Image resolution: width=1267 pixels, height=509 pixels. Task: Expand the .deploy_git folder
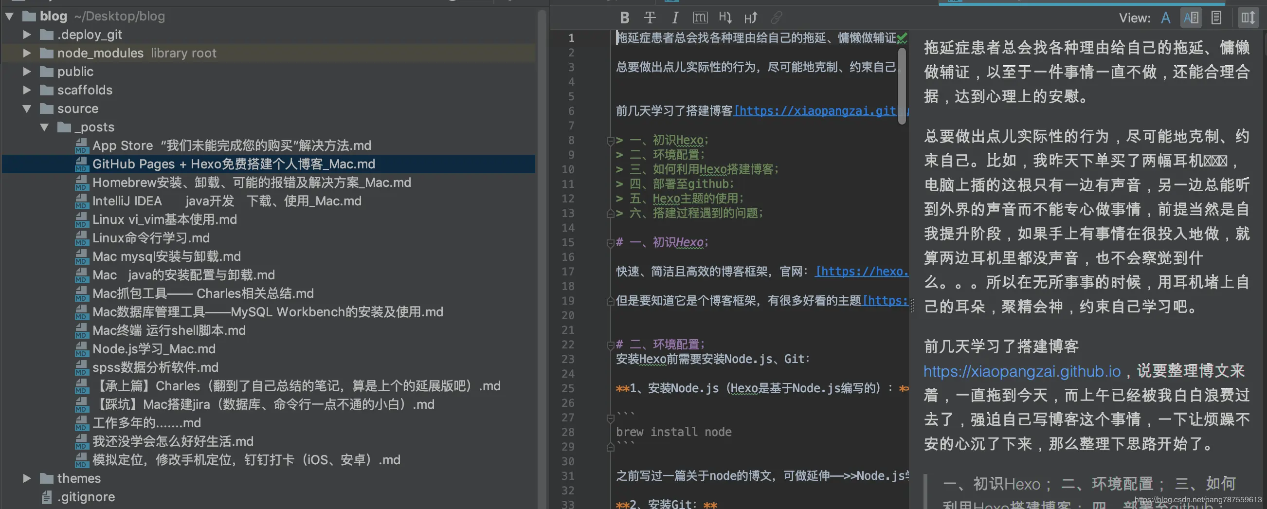pos(27,35)
